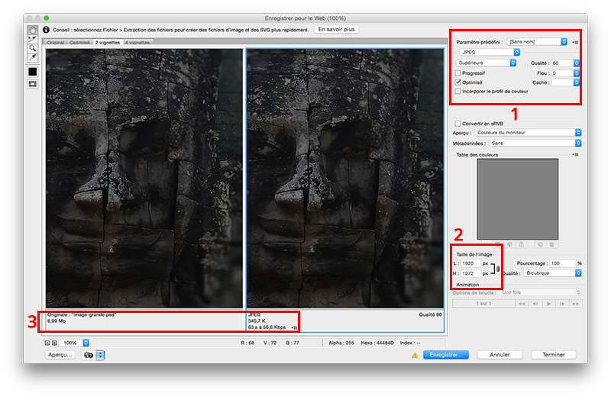Click the 340,7 K file size text
Image resolution: width=611 pixels, height=397 pixels.
click(x=257, y=321)
